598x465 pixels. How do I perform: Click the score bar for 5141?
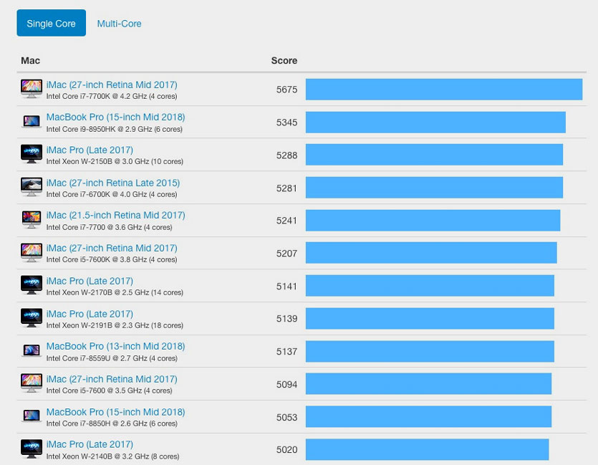(430, 285)
